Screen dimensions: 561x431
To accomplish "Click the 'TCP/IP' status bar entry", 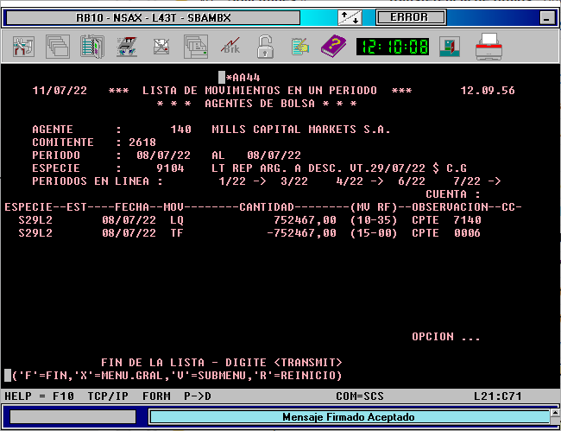I will 108,396.
